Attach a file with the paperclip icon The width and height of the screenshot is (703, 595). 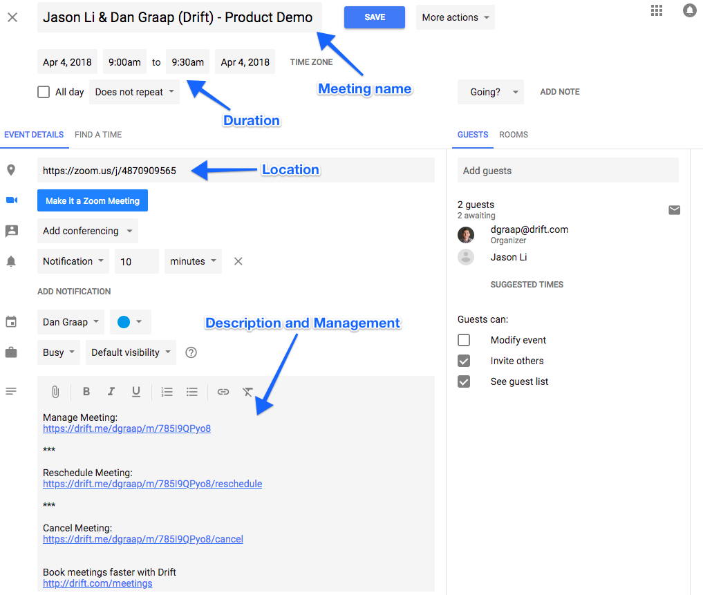pos(55,392)
